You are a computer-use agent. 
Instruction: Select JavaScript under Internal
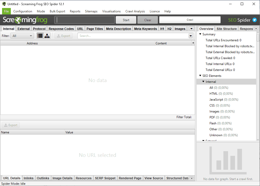[x=224, y=100]
